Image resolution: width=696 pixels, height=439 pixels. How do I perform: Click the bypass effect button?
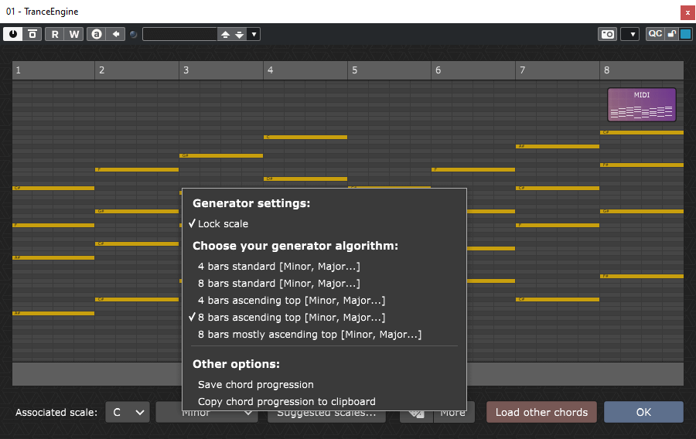(32, 34)
